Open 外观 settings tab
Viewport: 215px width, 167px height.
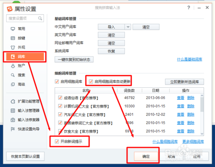click(25, 47)
